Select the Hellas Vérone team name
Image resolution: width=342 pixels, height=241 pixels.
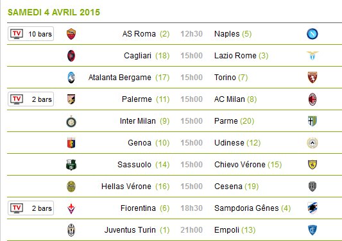(126, 187)
